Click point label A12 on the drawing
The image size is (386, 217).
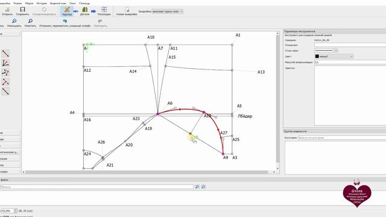(x=87, y=71)
